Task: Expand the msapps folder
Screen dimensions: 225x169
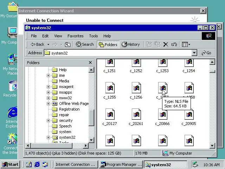Action: coord(49,92)
